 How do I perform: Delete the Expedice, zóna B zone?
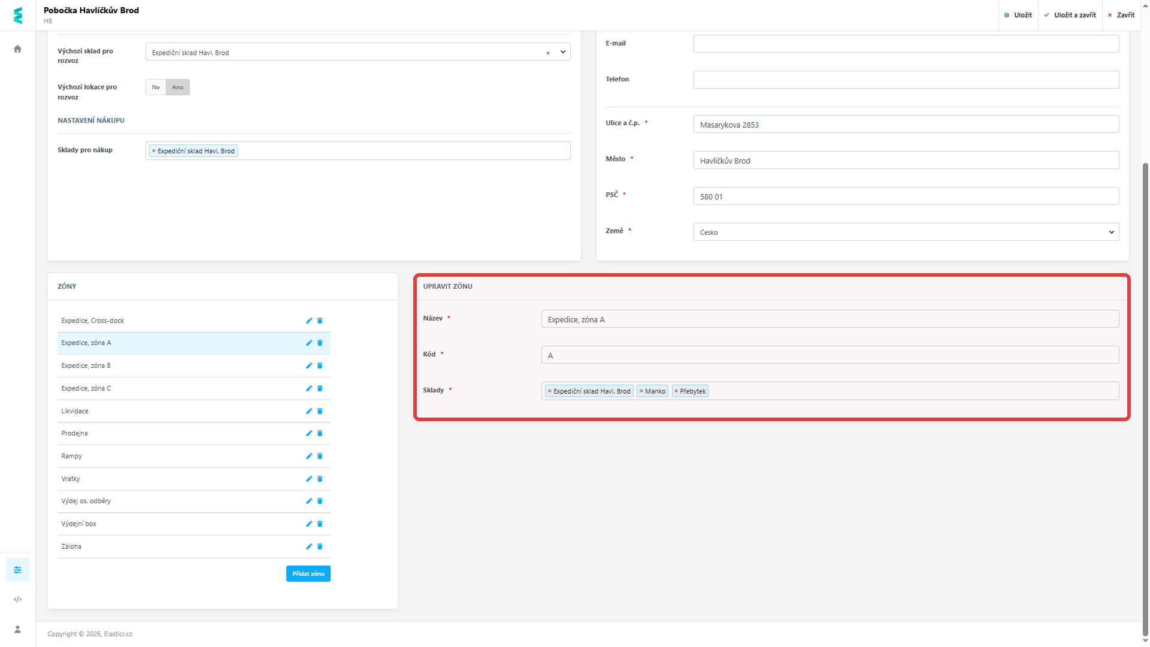(x=320, y=365)
